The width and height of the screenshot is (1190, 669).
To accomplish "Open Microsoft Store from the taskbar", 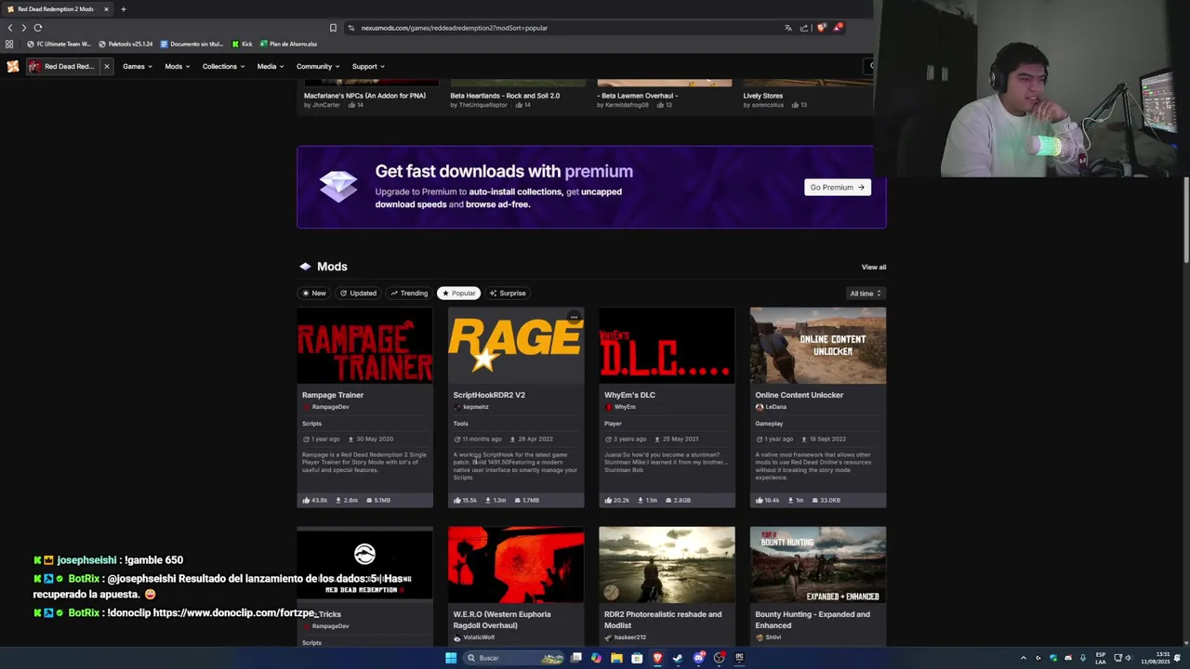I will (x=637, y=658).
